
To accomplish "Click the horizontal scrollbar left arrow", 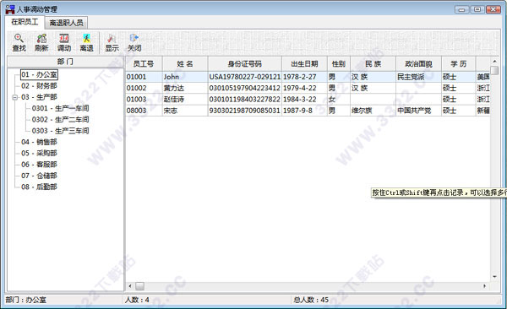I will click(x=130, y=286).
